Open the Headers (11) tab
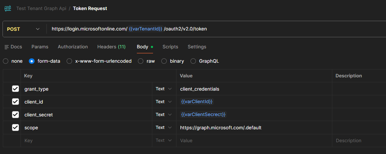This screenshot has width=386, height=154. pyautogui.click(x=111, y=47)
